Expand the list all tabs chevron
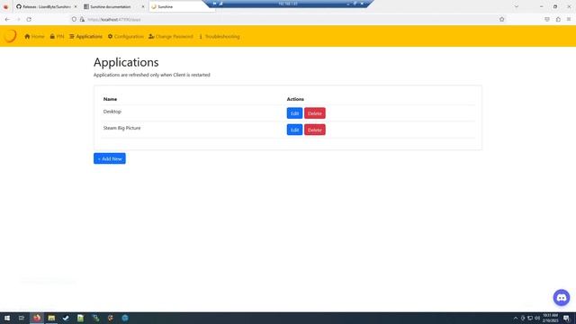Screen dimensions: 576x324 (x=516, y=6)
